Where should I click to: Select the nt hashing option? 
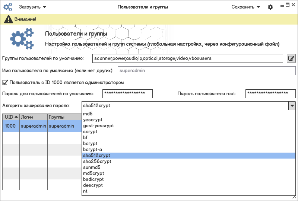pos(85,191)
